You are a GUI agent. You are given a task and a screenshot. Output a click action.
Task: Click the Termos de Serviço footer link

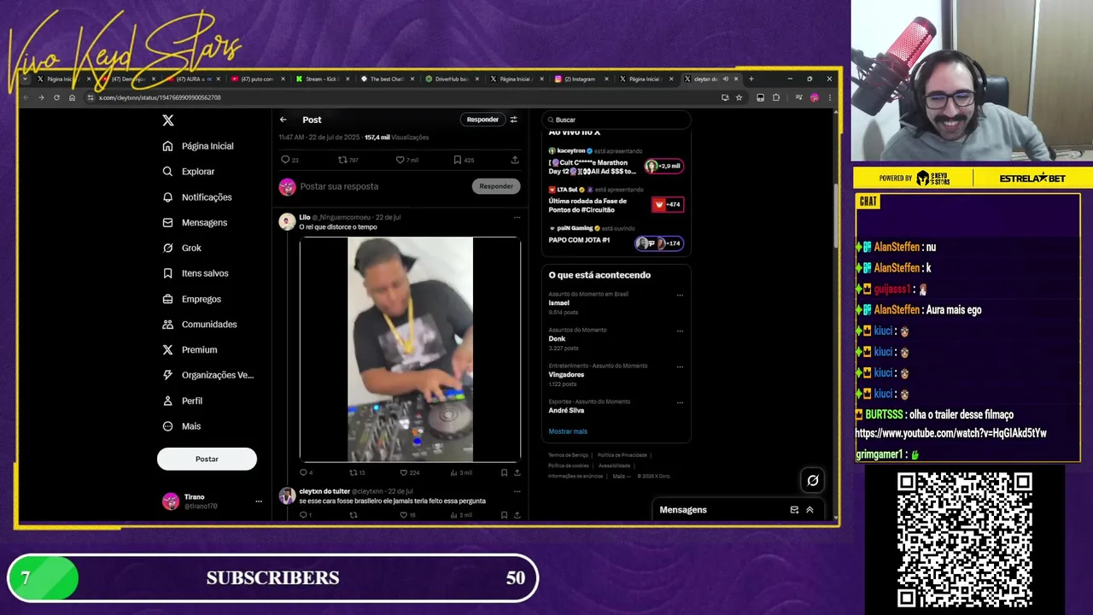(x=568, y=455)
